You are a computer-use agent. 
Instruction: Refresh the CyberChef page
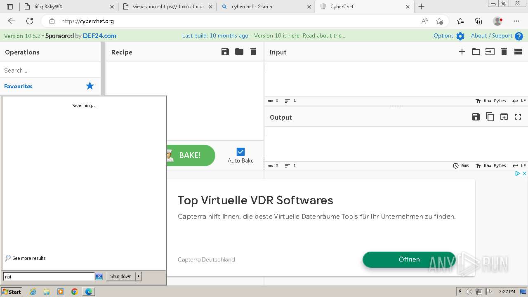(30, 21)
